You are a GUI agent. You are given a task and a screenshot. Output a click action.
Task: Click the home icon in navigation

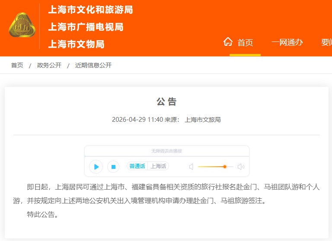click(228, 42)
